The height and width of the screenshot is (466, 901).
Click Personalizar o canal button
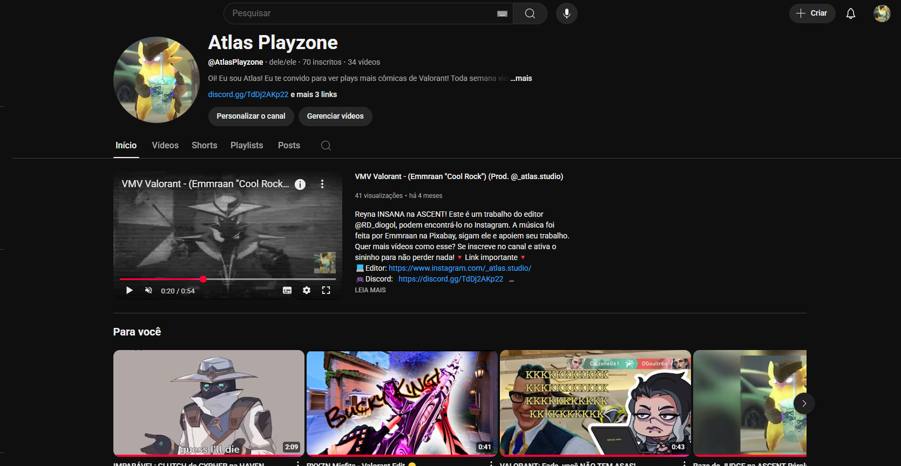(x=251, y=116)
